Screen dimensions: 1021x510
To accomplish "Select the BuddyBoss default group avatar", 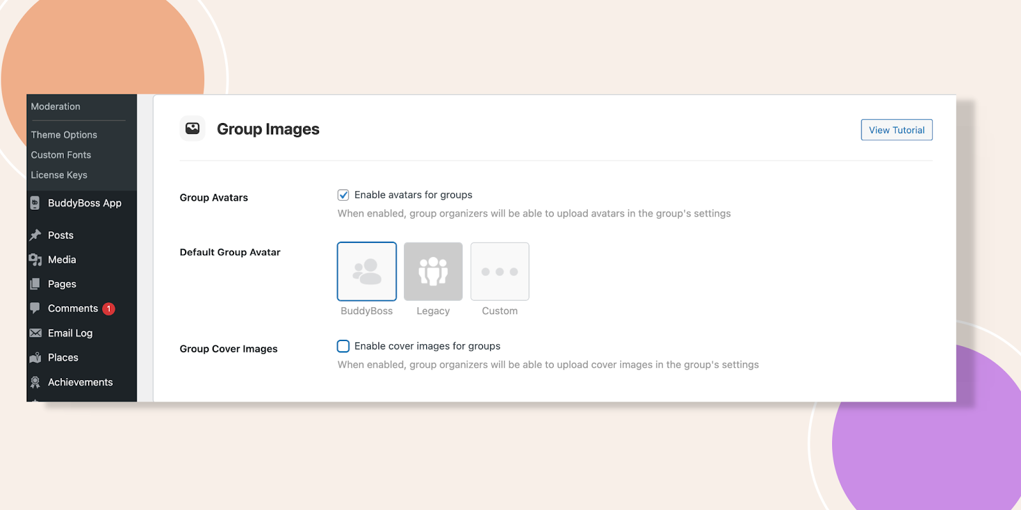I will tap(367, 272).
